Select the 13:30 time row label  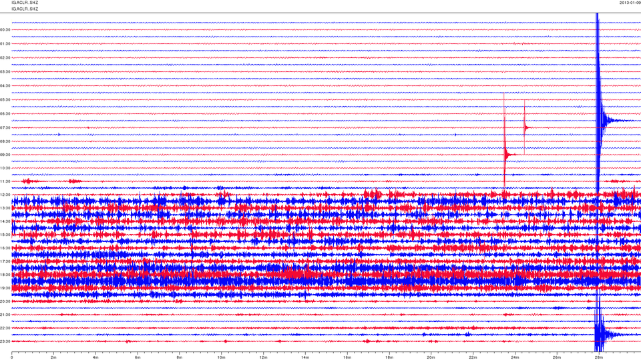pyautogui.click(x=5, y=208)
